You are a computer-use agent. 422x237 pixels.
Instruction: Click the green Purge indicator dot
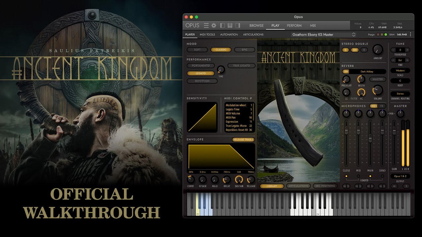[385, 35]
